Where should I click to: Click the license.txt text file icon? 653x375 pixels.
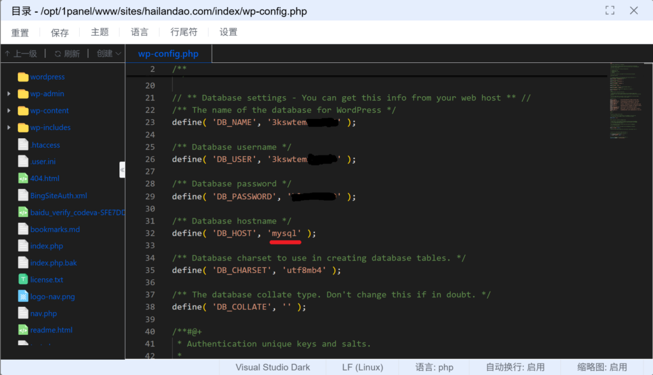coord(23,279)
